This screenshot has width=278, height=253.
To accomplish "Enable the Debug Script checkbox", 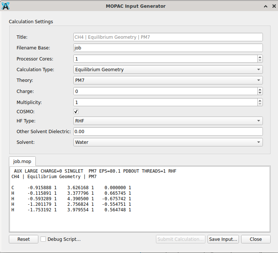I will tap(43, 239).
